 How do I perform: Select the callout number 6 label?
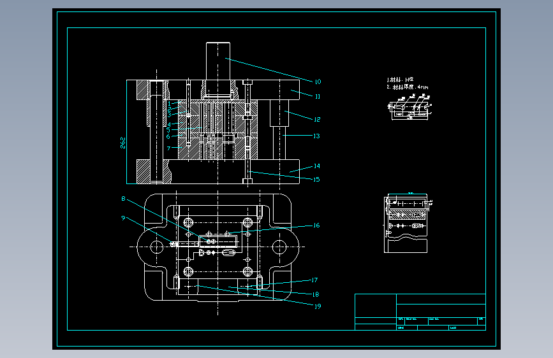[x=168, y=136]
